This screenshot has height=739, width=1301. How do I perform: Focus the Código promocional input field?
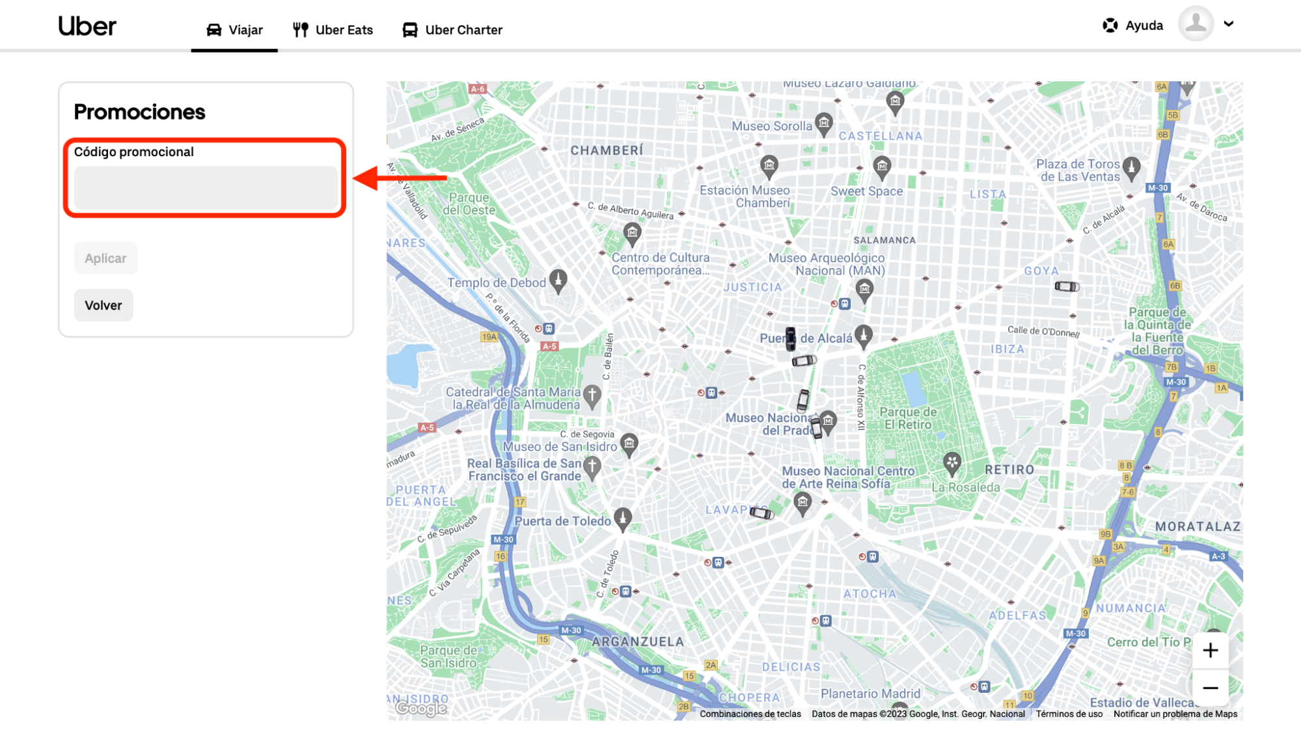[x=206, y=188]
